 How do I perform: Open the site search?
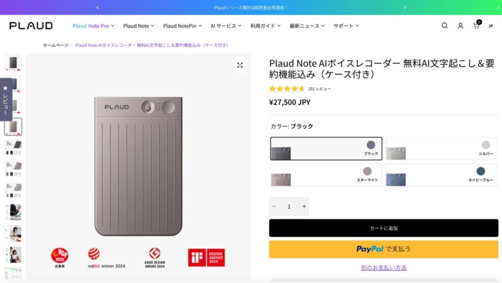(444, 25)
